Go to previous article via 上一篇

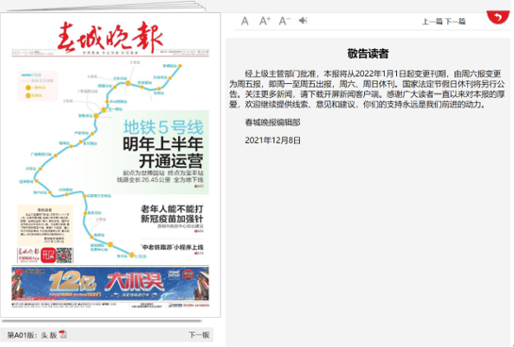(x=433, y=22)
